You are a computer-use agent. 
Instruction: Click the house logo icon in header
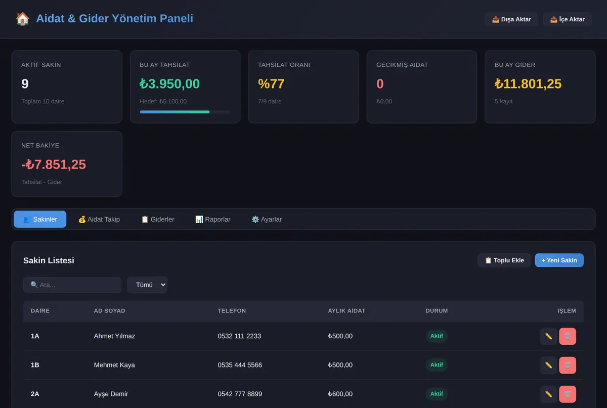pyautogui.click(x=23, y=19)
